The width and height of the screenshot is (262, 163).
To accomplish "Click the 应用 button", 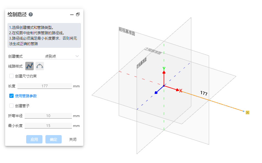I will [x=34, y=139].
